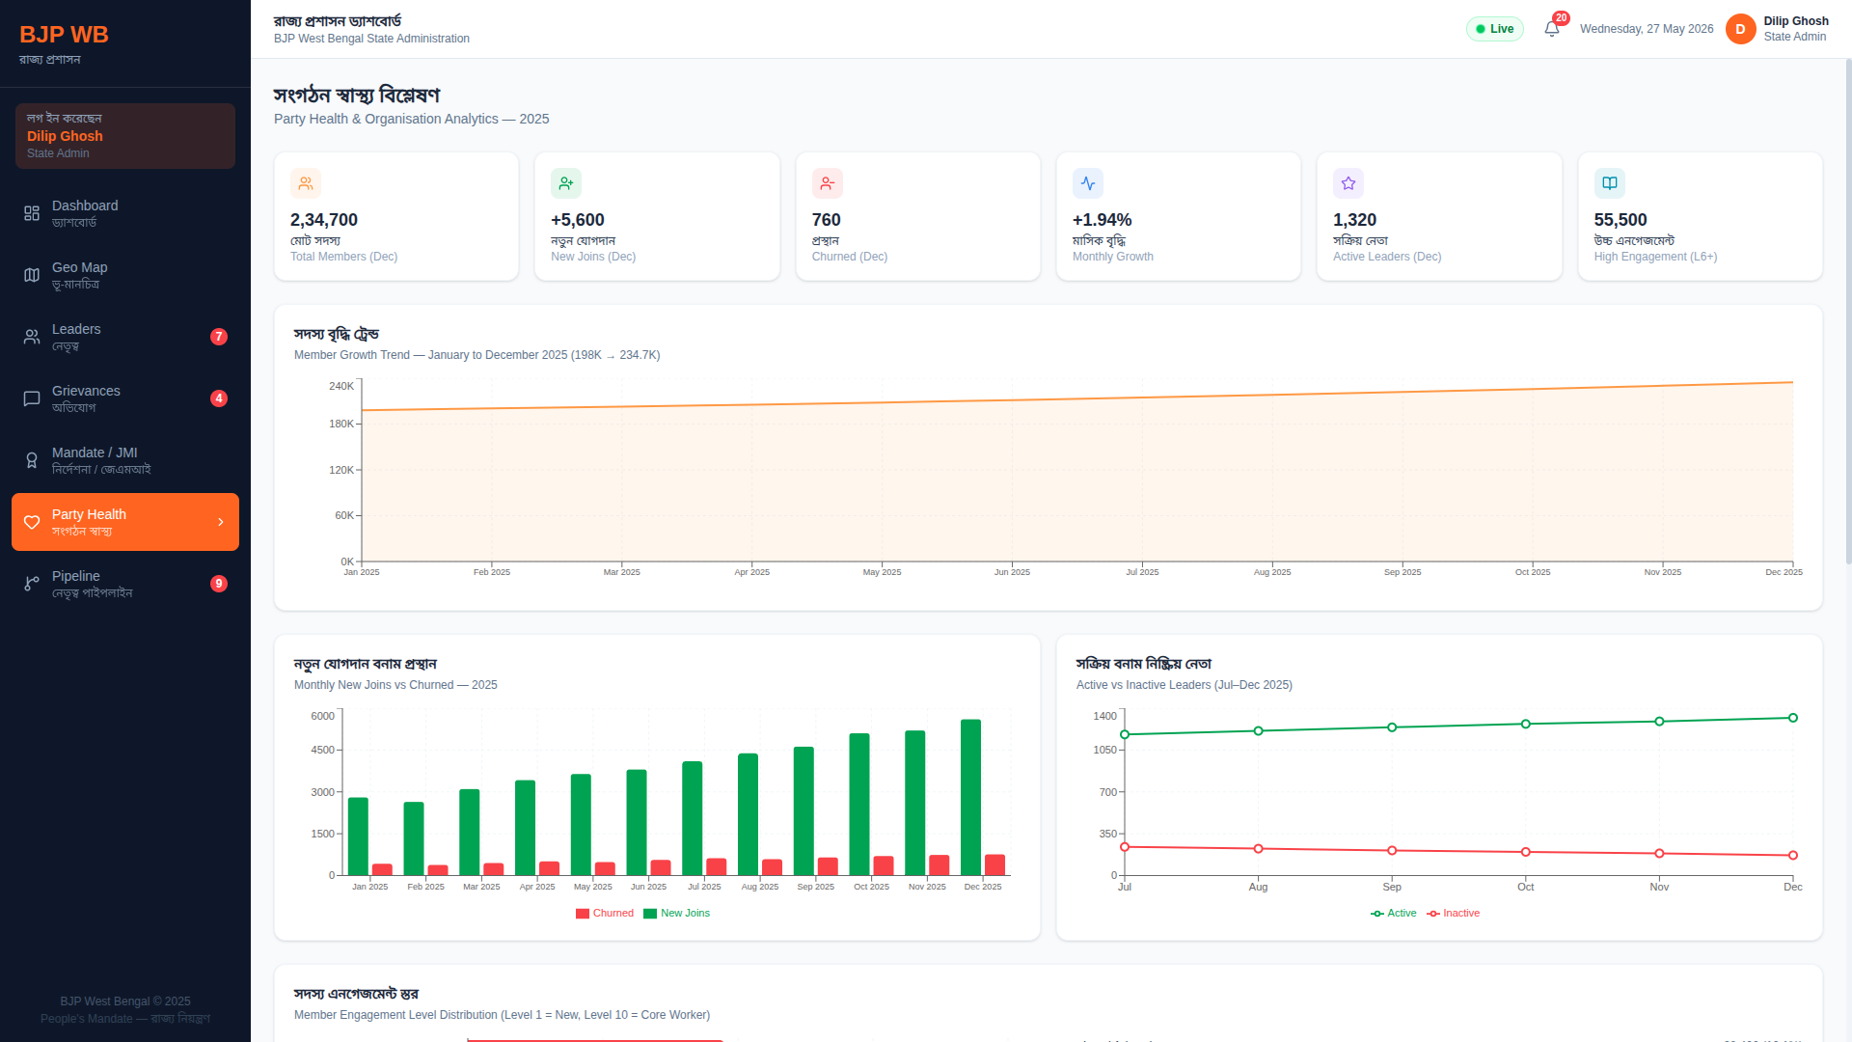The width and height of the screenshot is (1852, 1042).
Task: Open Dilip Ghosh profile menu
Action: coord(1796,29)
